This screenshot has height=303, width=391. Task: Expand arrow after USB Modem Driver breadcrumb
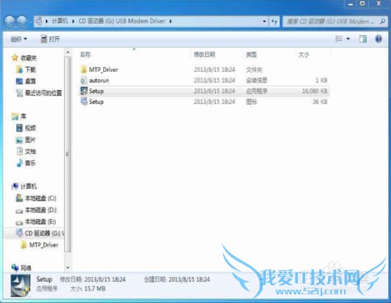click(170, 21)
